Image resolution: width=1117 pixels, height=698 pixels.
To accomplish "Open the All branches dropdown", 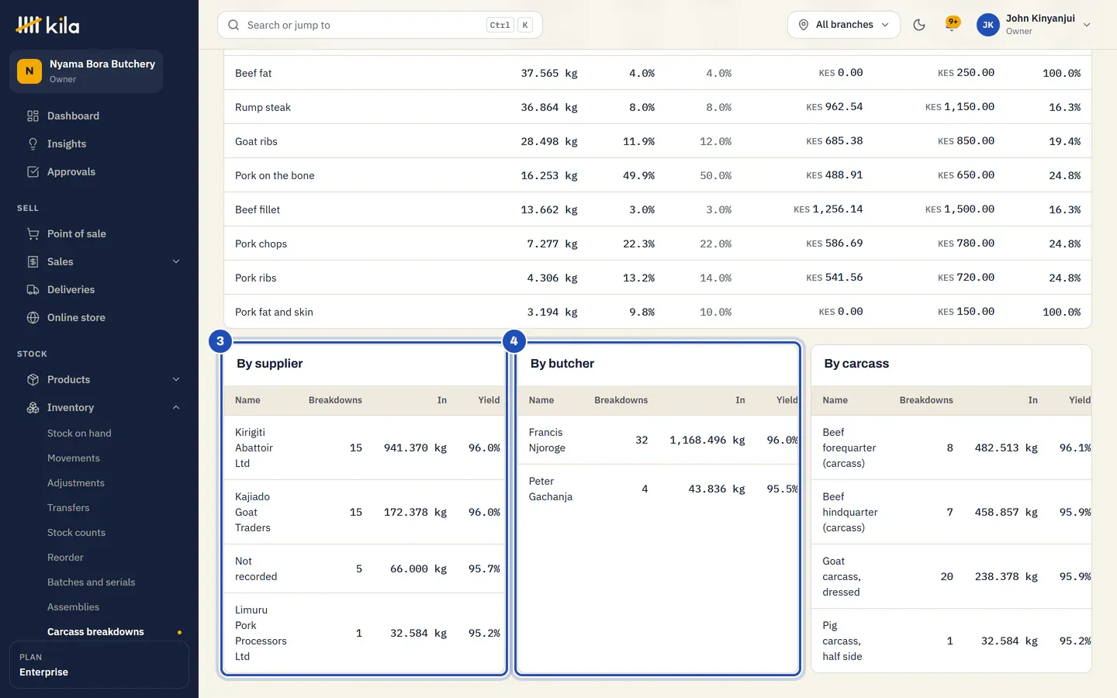I will point(844,25).
